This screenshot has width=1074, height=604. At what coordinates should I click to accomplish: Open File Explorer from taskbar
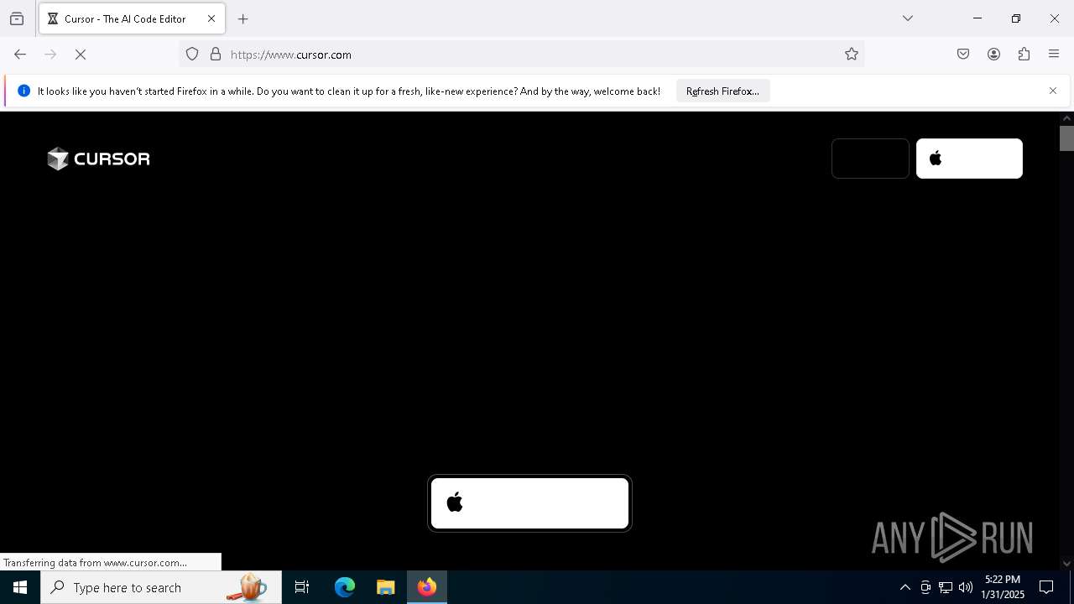386,587
